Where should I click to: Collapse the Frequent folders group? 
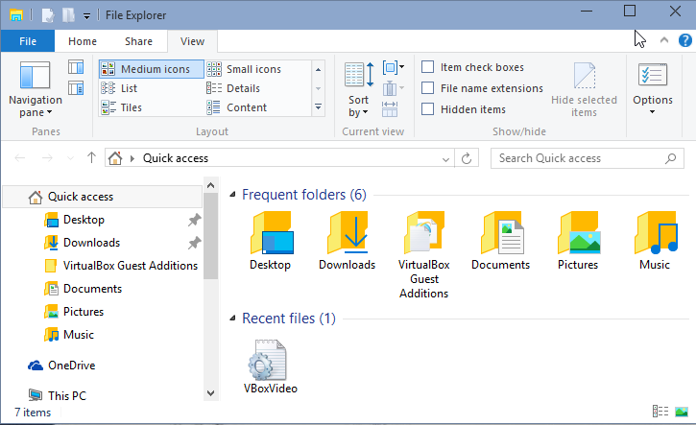point(231,195)
